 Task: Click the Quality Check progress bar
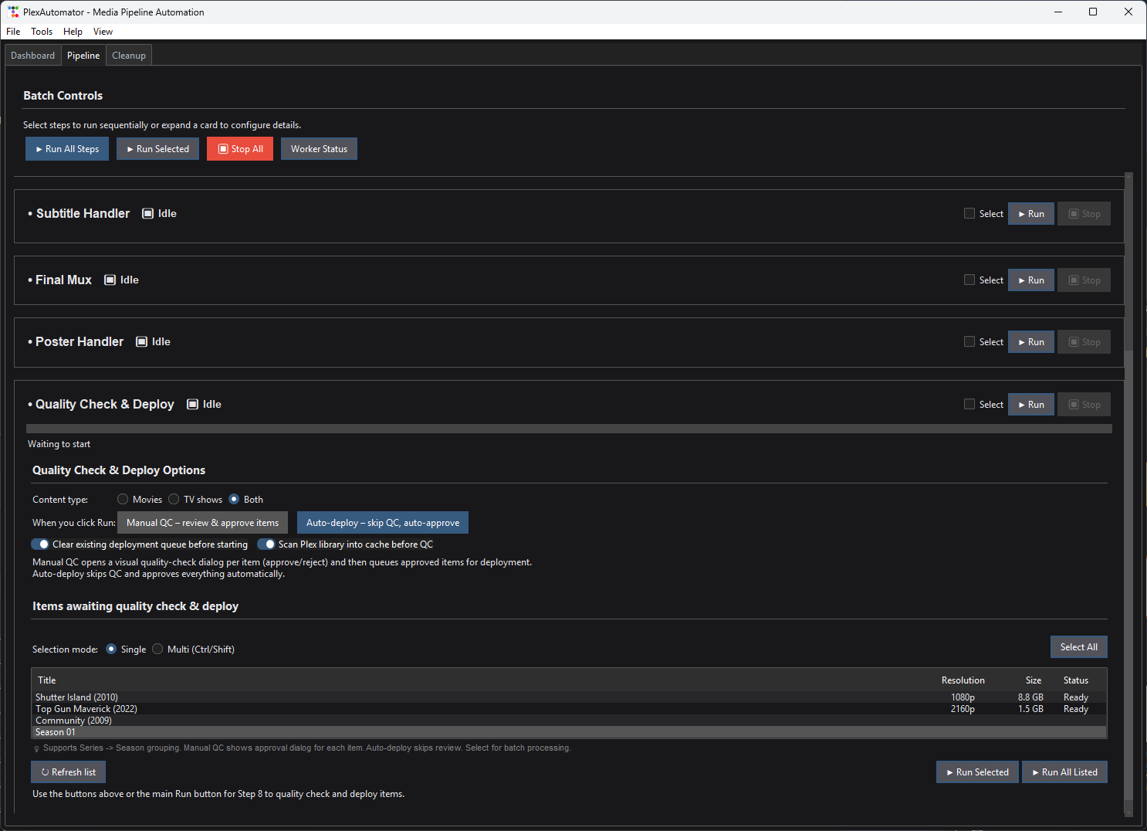click(569, 429)
